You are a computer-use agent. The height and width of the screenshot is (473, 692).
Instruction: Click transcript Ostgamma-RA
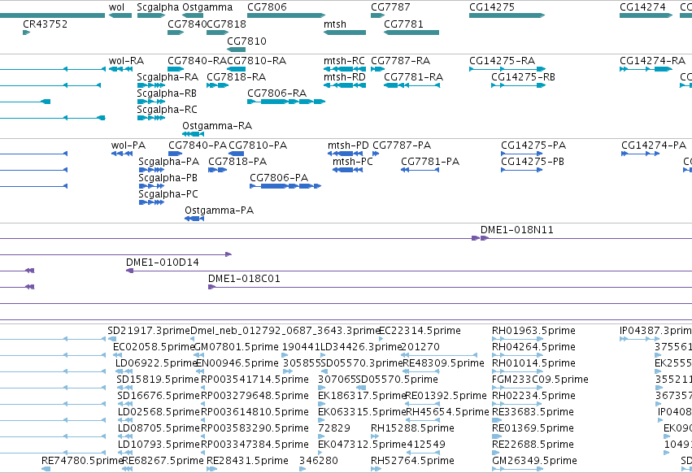click(194, 134)
